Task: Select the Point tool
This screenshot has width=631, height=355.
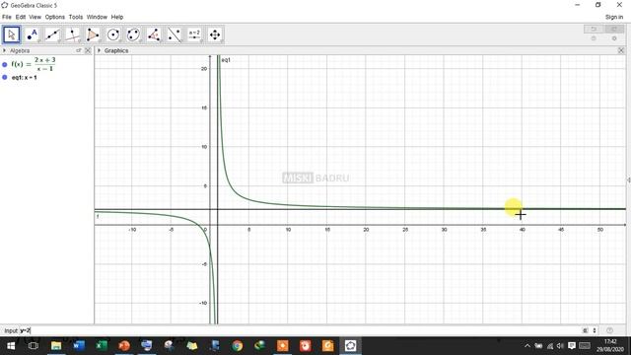Action: tap(32, 35)
